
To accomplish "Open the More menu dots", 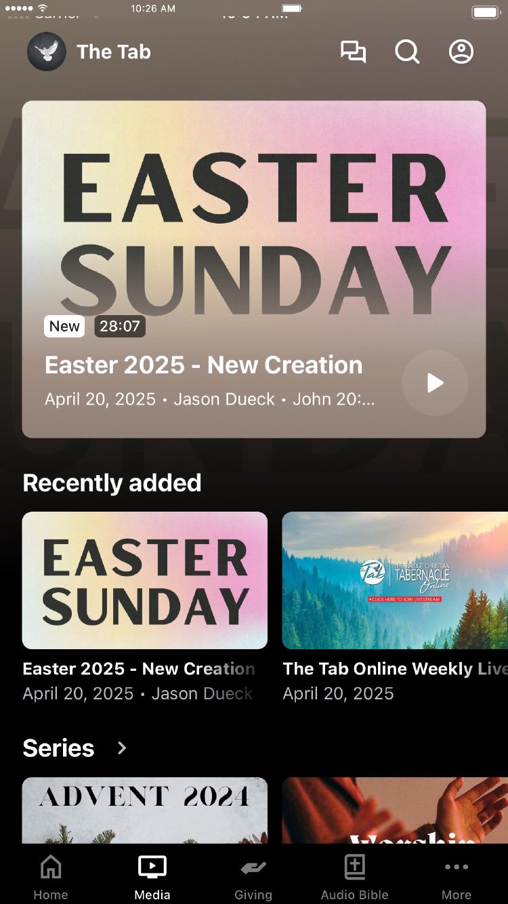I will (x=457, y=878).
